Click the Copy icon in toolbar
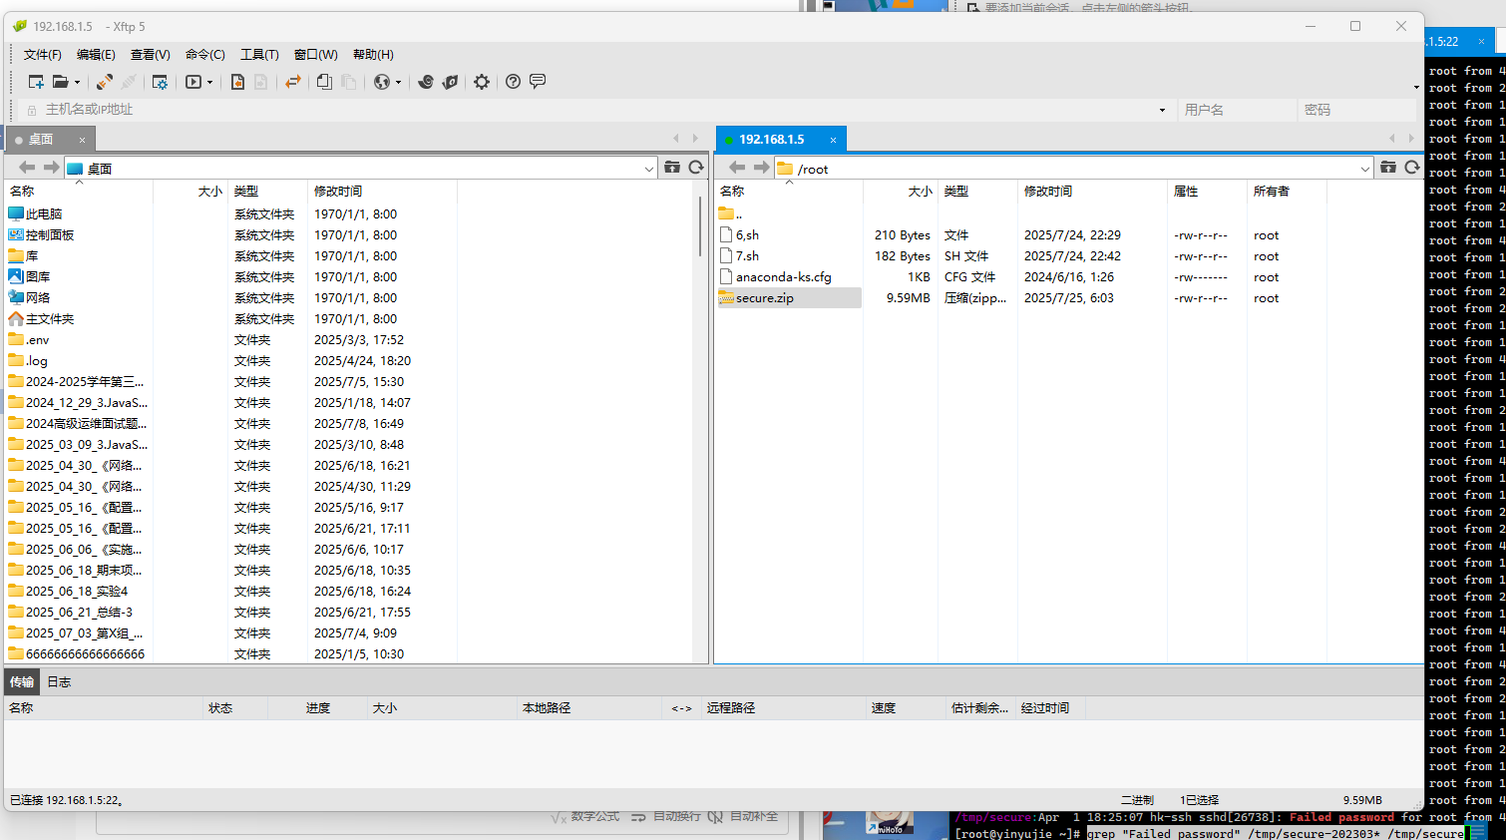The image size is (1506, 840). point(324,82)
